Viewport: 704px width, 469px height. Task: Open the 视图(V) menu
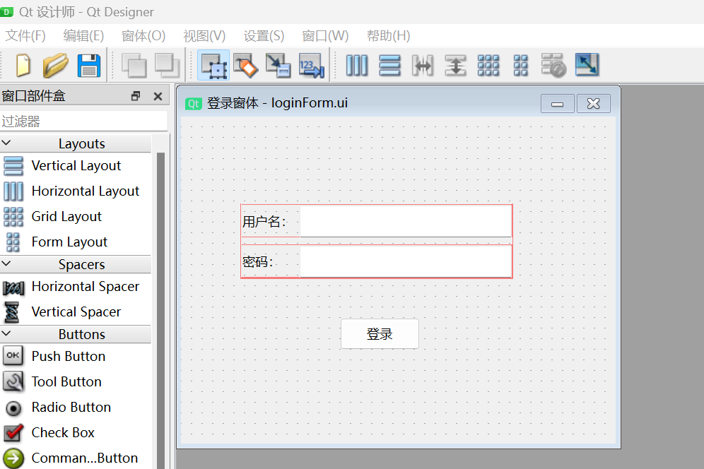pyautogui.click(x=204, y=35)
